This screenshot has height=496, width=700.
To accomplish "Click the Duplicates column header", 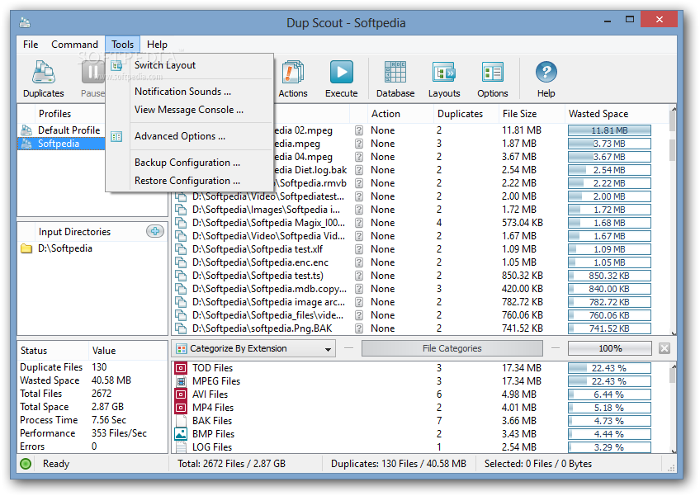I will (x=466, y=114).
